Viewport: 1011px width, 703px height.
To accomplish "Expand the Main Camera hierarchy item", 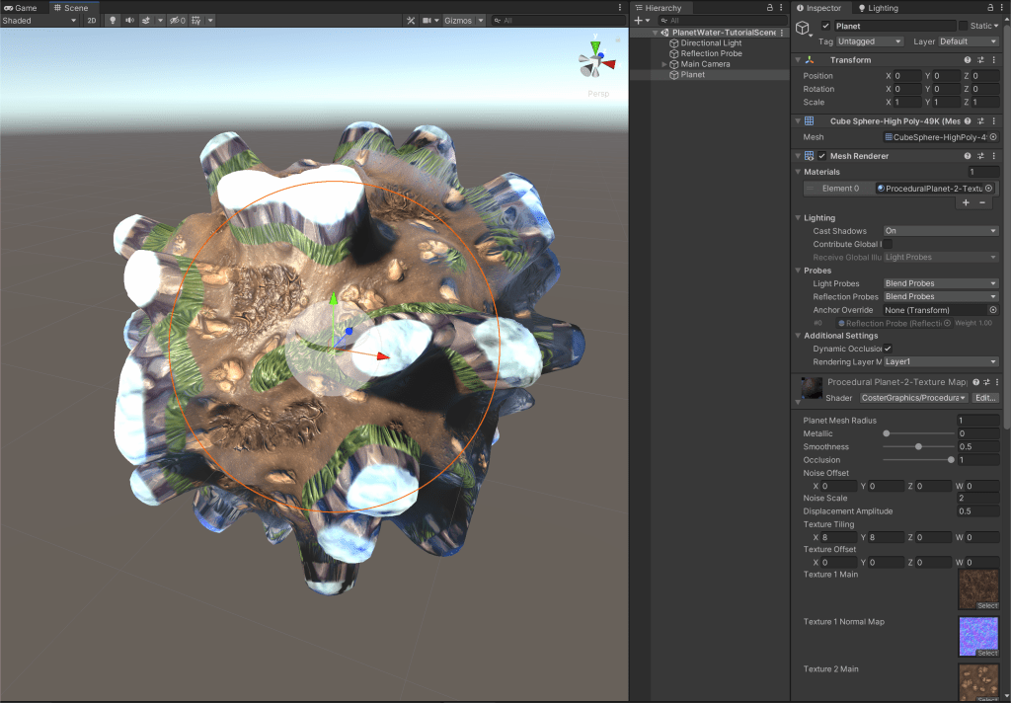I will click(664, 64).
